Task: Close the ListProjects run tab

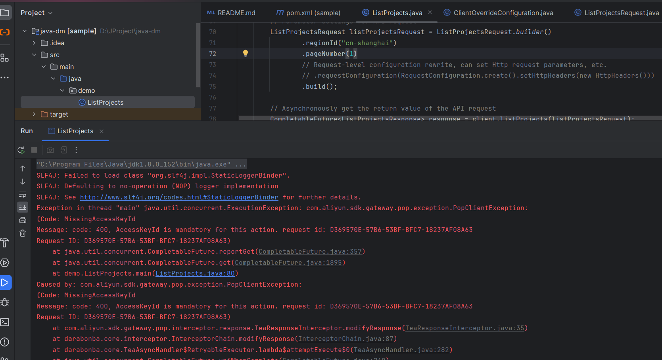Action: tap(102, 131)
